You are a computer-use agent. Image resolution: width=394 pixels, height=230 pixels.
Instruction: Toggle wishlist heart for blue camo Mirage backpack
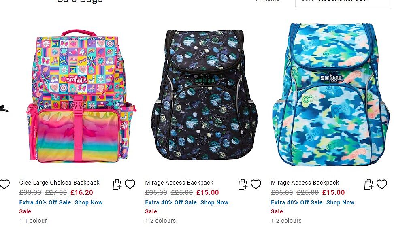coord(382,184)
